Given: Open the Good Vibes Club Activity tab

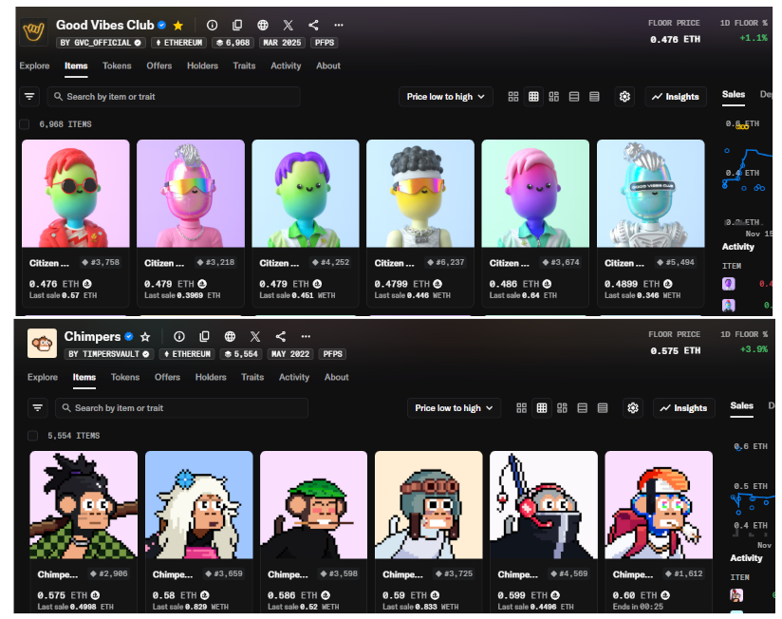Looking at the screenshot, I should pyautogui.click(x=286, y=66).
